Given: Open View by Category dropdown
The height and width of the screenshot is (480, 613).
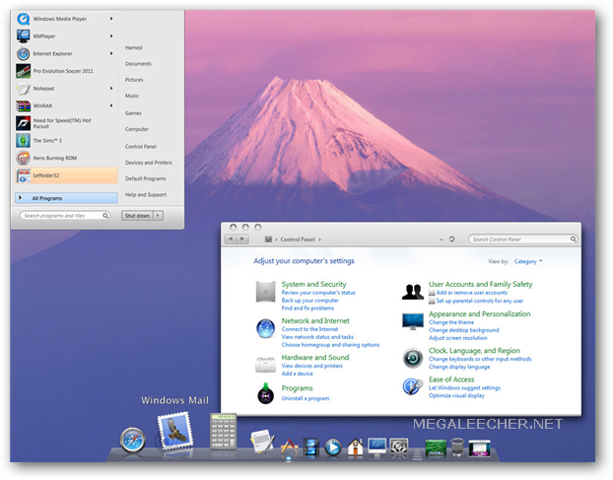Looking at the screenshot, I should pyautogui.click(x=528, y=261).
